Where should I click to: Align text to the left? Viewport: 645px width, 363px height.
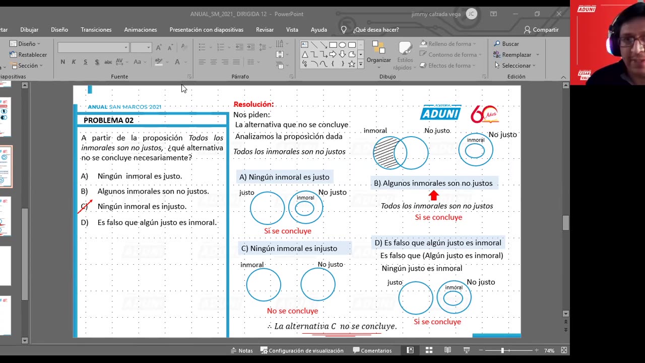pos(202,62)
